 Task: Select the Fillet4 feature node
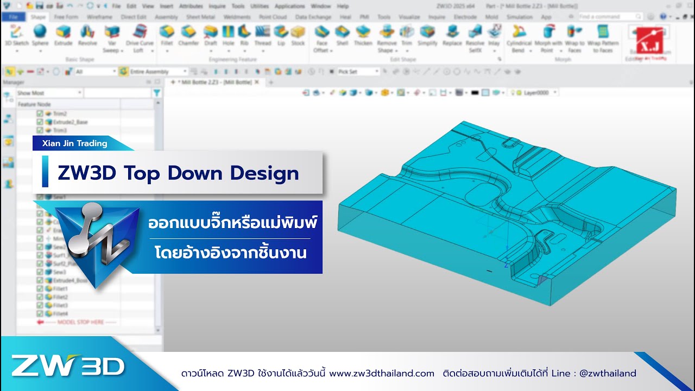pos(60,314)
